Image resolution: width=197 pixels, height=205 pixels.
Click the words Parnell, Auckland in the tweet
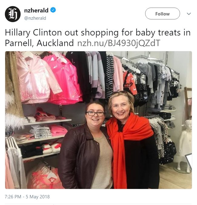(39, 43)
